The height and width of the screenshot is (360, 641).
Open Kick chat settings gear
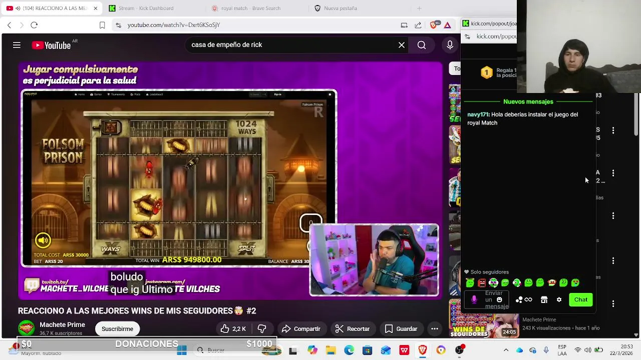click(559, 299)
